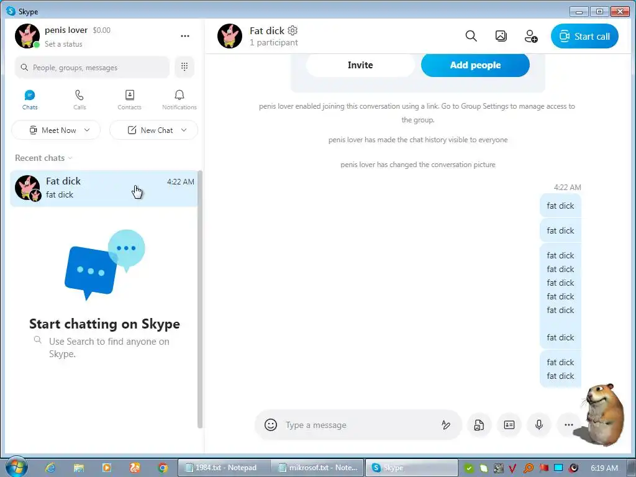
Task: Record a voice message with microphone icon
Action: tap(539, 425)
